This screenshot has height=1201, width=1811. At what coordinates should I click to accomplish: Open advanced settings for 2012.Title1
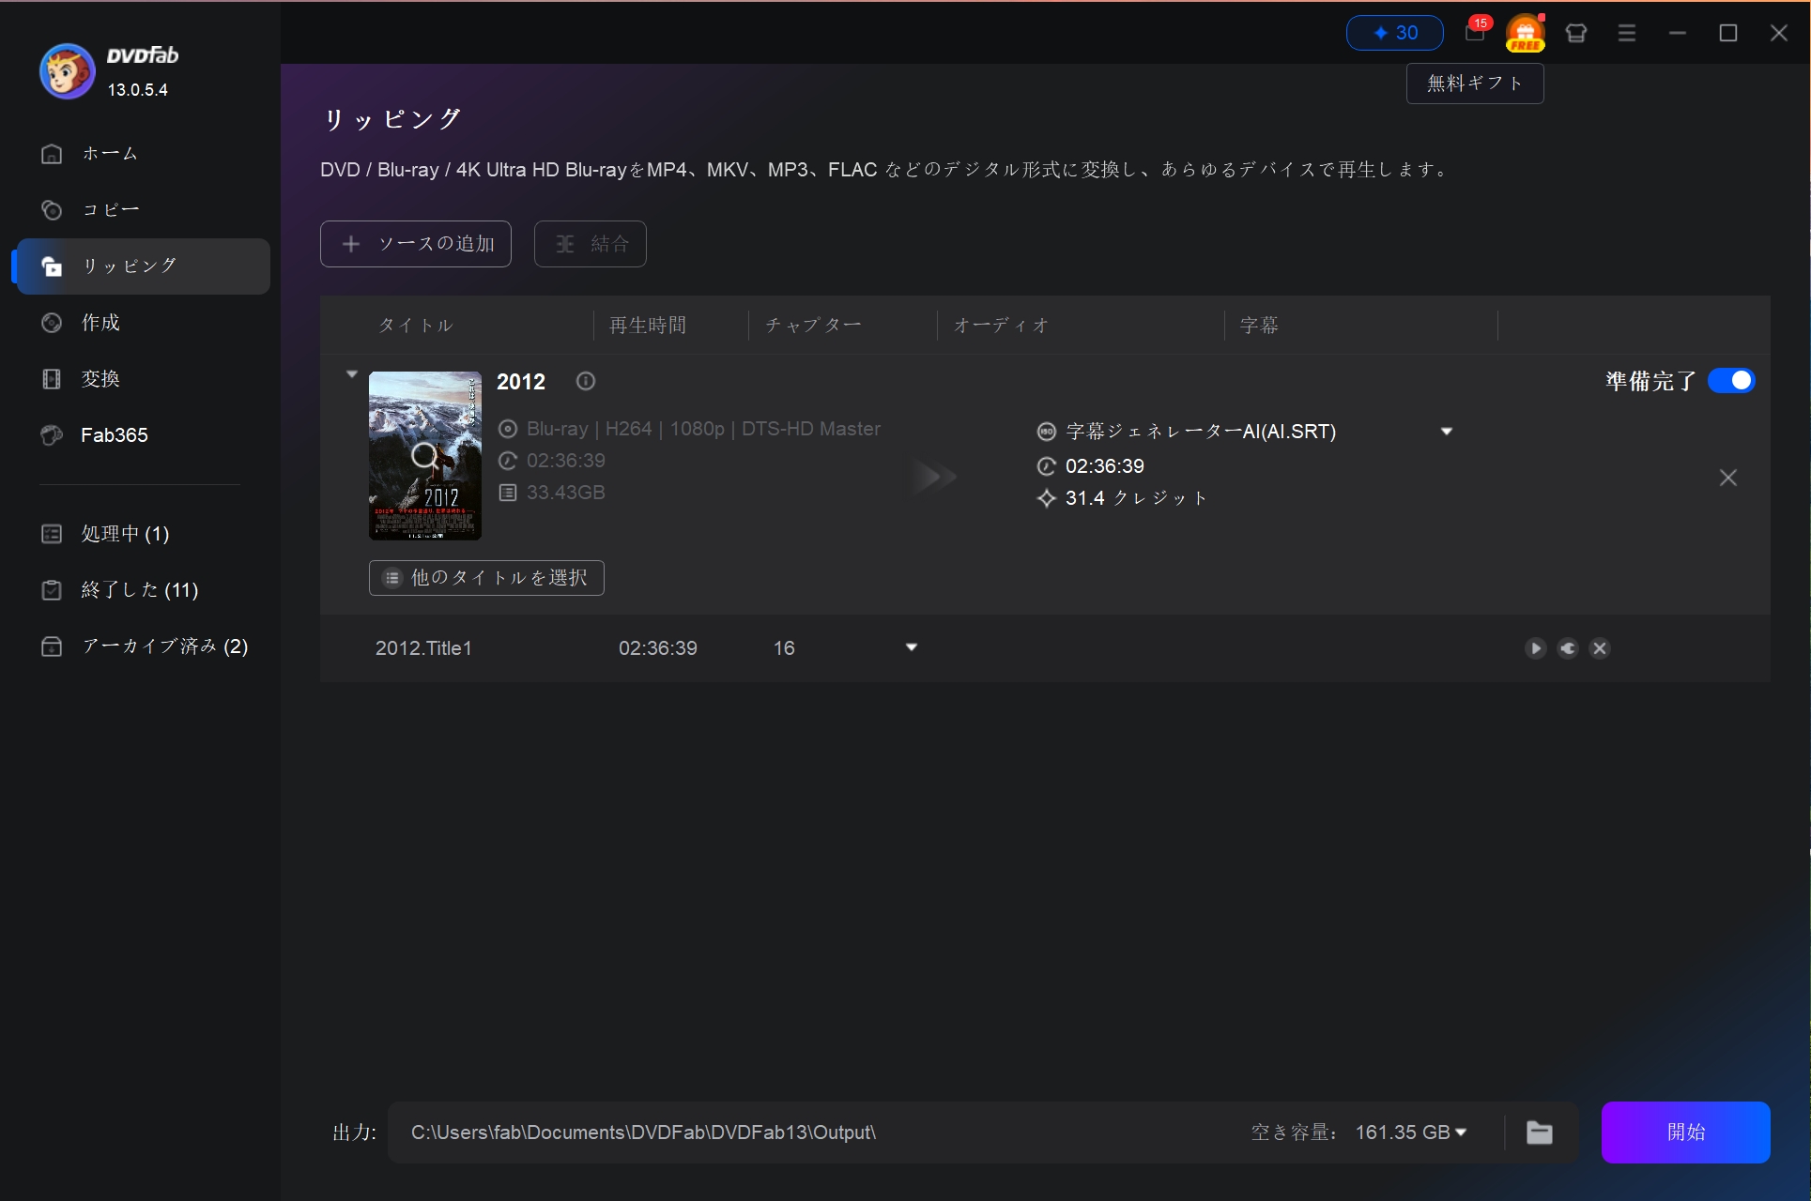pos(1567,647)
